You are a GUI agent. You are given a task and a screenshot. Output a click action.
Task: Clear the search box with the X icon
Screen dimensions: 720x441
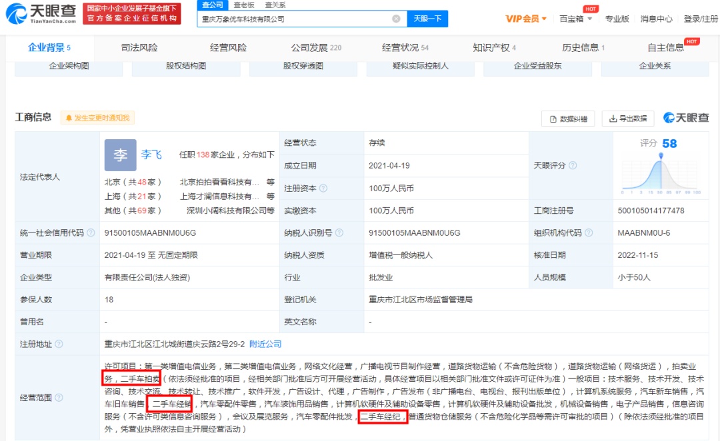pyautogui.click(x=396, y=19)
